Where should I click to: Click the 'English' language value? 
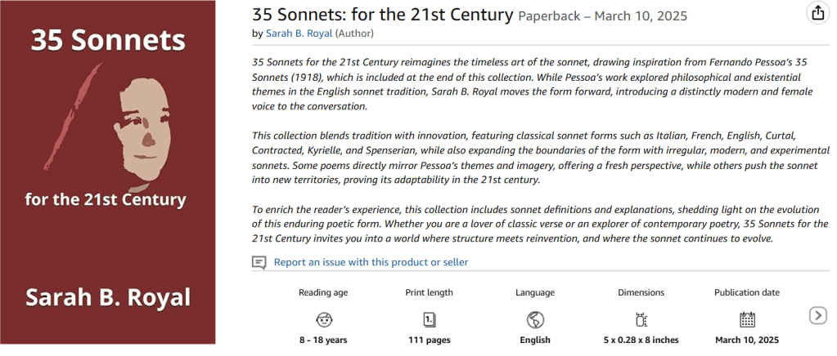pos(535,340)
